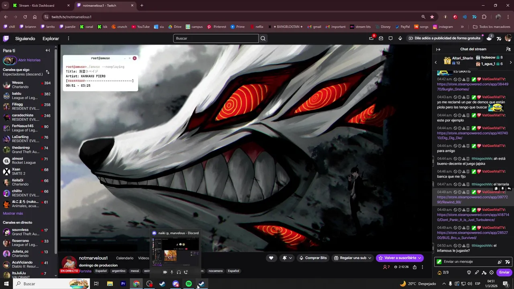Open Spotify from the taskbar

(x=189, y=284)
